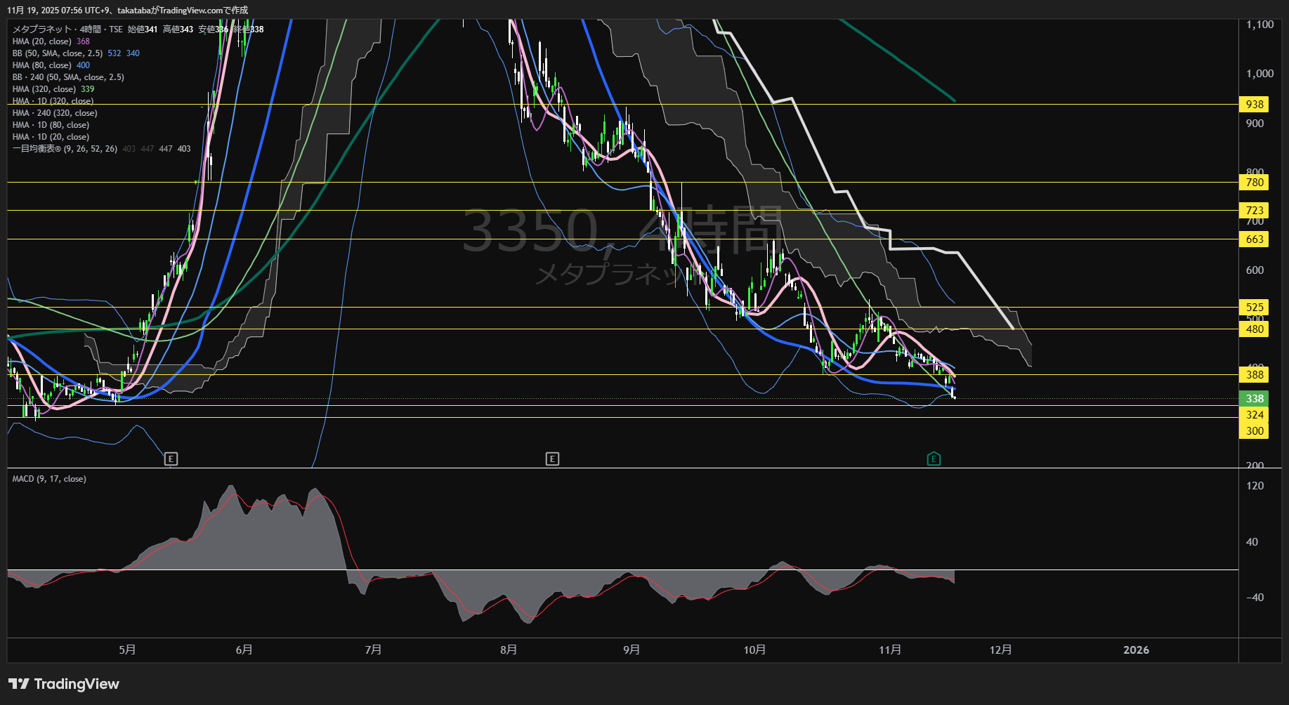1289x705 pixels.
Task: Click the earnings E marker near May
Action: [x=171, y=459]
